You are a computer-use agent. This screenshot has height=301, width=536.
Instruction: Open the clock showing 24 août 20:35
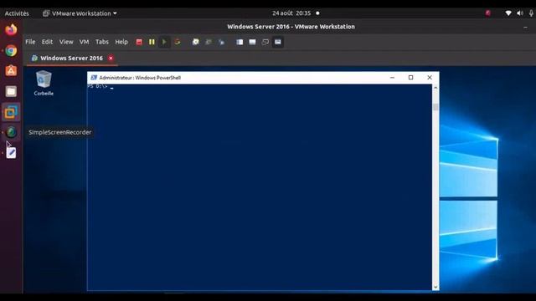click(291, 13)
